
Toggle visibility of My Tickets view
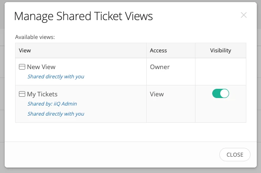221,93
